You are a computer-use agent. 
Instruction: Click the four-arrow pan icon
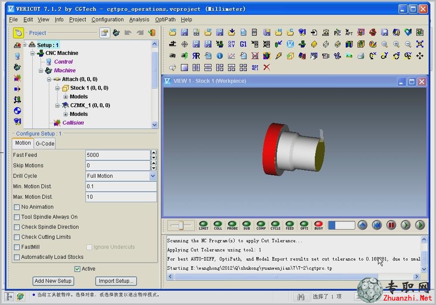(420, 56)
